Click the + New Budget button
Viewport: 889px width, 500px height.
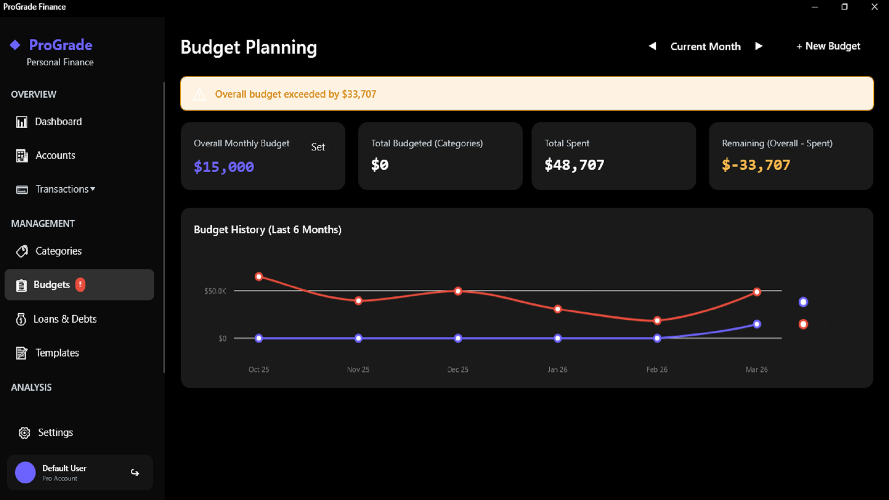pos(828,46)
